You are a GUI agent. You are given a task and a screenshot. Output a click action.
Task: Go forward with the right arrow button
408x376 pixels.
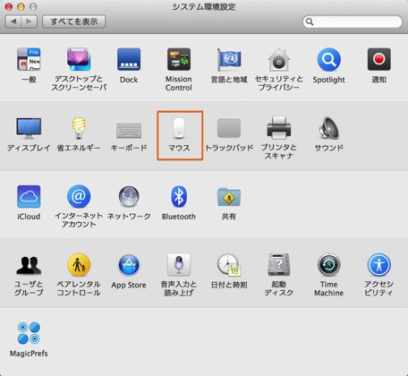(30, 21)
